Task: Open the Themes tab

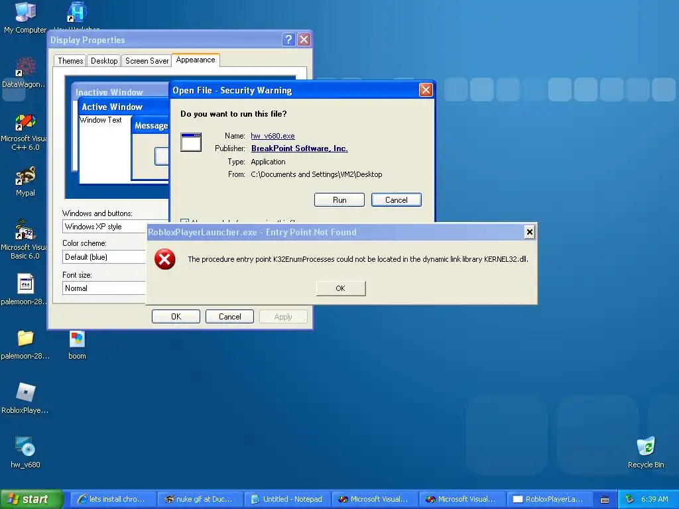Action: (x=70, y=60)
